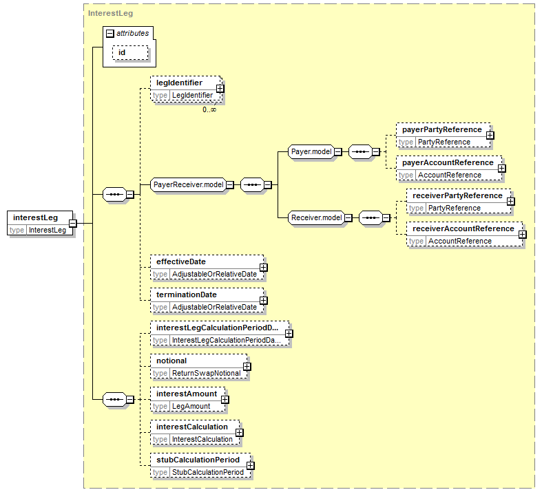
Task: Select the PayerReceiver.model group label
Action: pos(189,184)
